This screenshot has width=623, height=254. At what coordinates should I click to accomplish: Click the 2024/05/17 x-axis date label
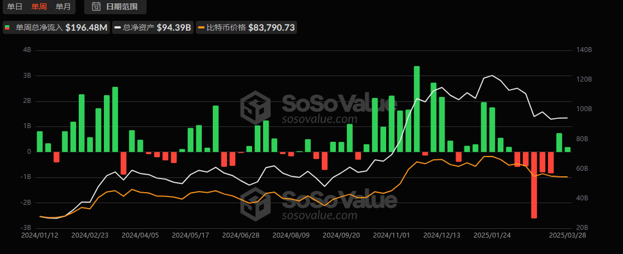tap(190, 235)
